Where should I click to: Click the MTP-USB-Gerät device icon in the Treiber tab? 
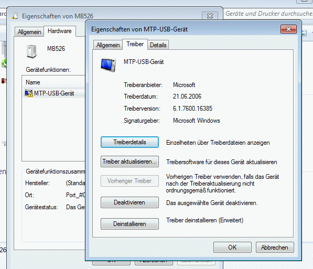(108, 64)
